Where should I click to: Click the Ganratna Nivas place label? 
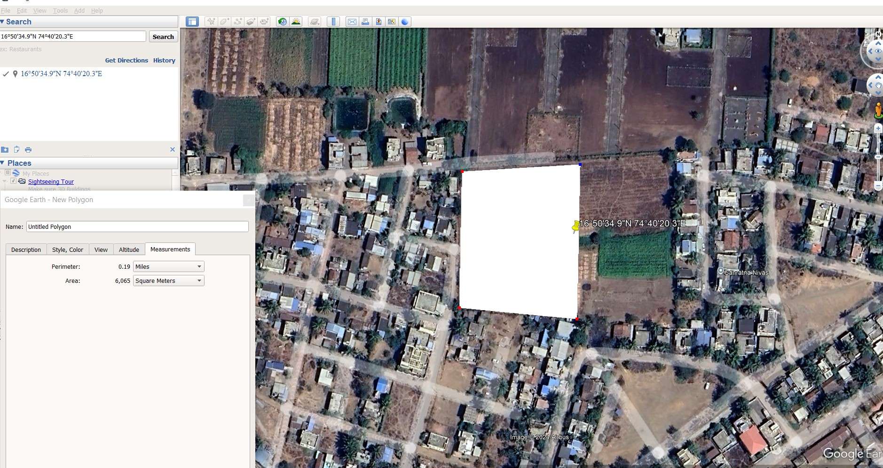[x=746, y=273]
